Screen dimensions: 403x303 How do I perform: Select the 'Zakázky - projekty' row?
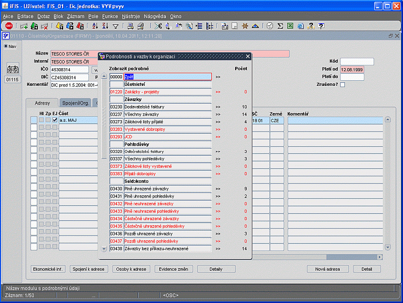point(167,92)
